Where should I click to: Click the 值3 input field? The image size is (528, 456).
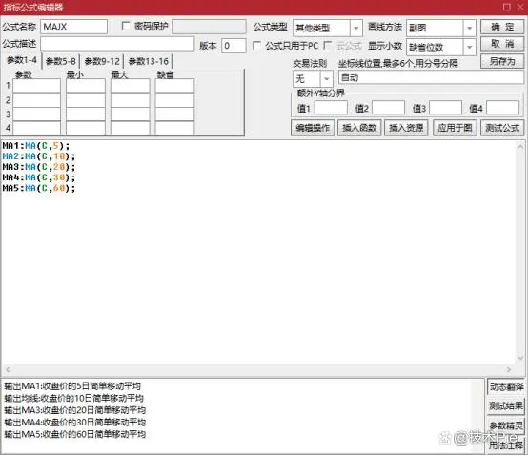(445, 108)
